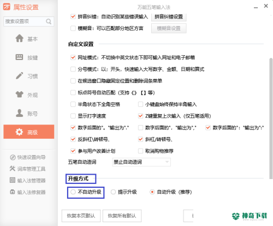
Task: Check 小键盘始终保持半角输入
Action: (x=140, y=104)
